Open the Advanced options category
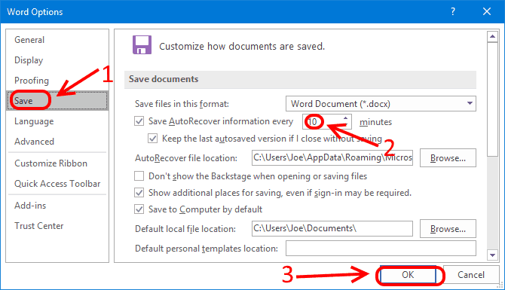Viewport: 505px width, 290px height. 34,142
